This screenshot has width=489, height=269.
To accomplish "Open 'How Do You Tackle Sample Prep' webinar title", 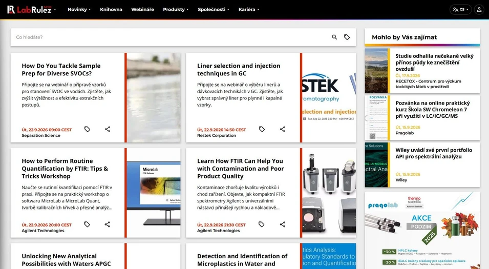I will (x=61, y=70).
